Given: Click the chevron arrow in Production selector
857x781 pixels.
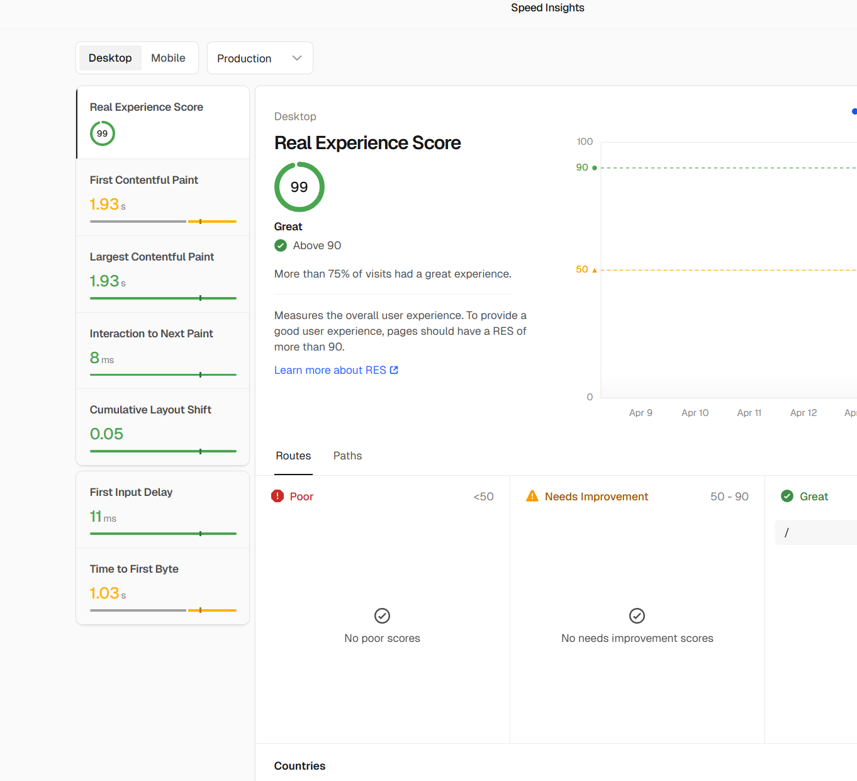Looking at the screenshot, I should click(x=297, y=58).
